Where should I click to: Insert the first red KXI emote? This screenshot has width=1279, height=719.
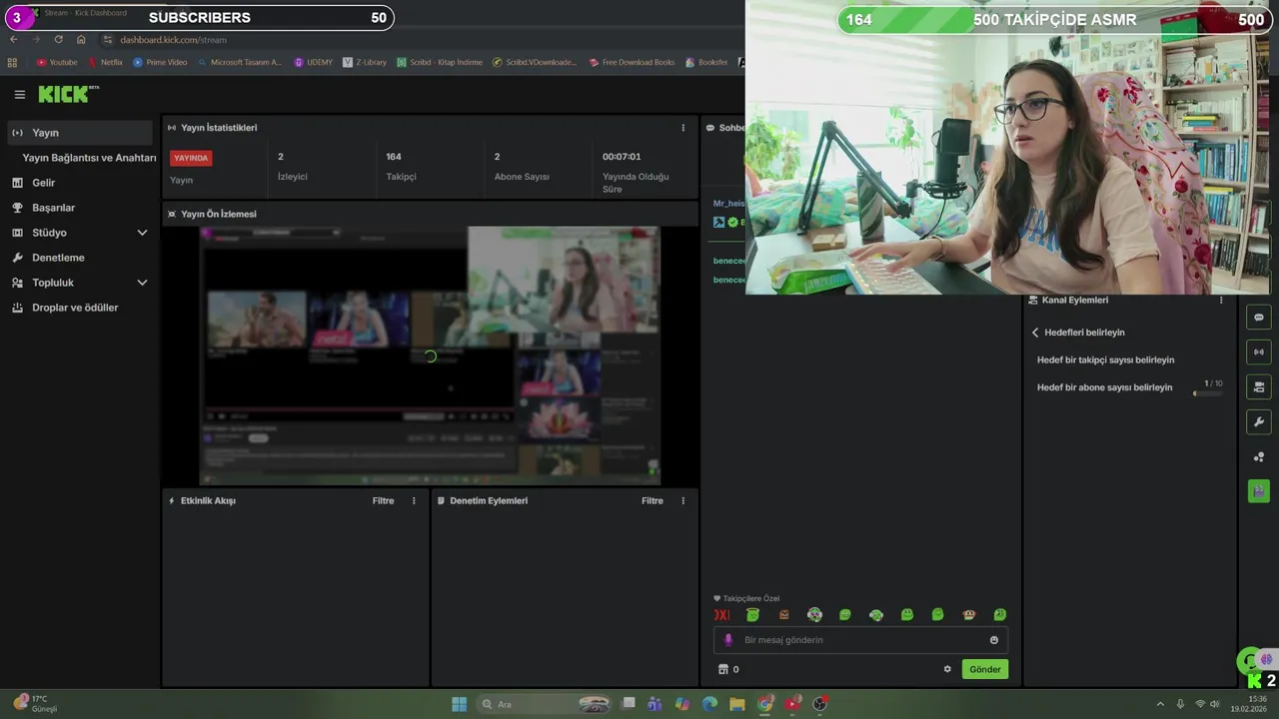pos(721,615)
